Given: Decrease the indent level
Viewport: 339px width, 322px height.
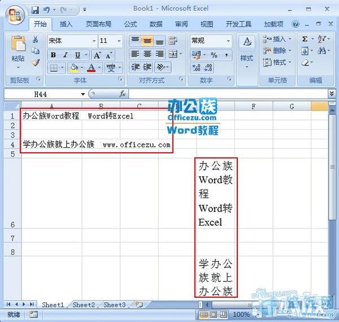Looking at the screenshot, I should coord(136,67).
